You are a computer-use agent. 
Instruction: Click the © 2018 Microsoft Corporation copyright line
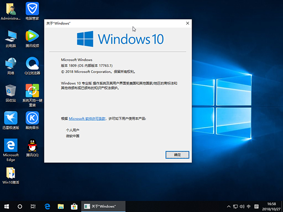coord(98,72)
